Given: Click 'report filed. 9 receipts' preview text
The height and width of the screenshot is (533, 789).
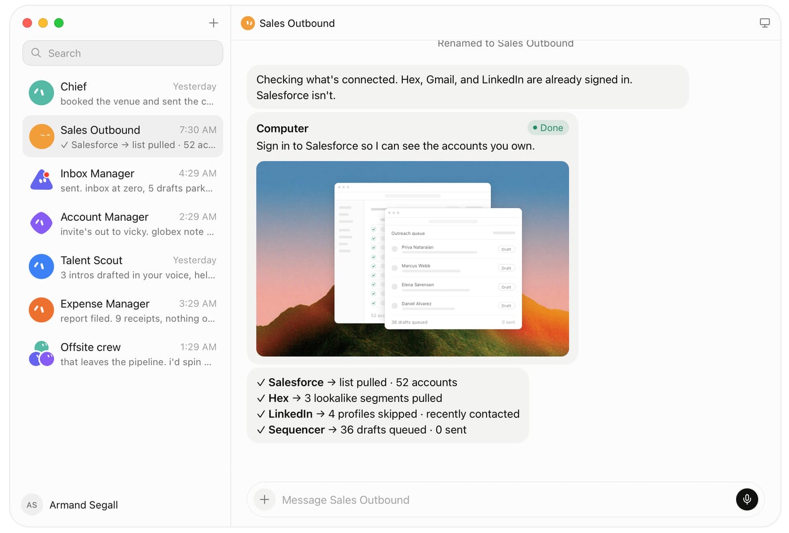Looking at the screenshot, I should (x=138, y=318).
